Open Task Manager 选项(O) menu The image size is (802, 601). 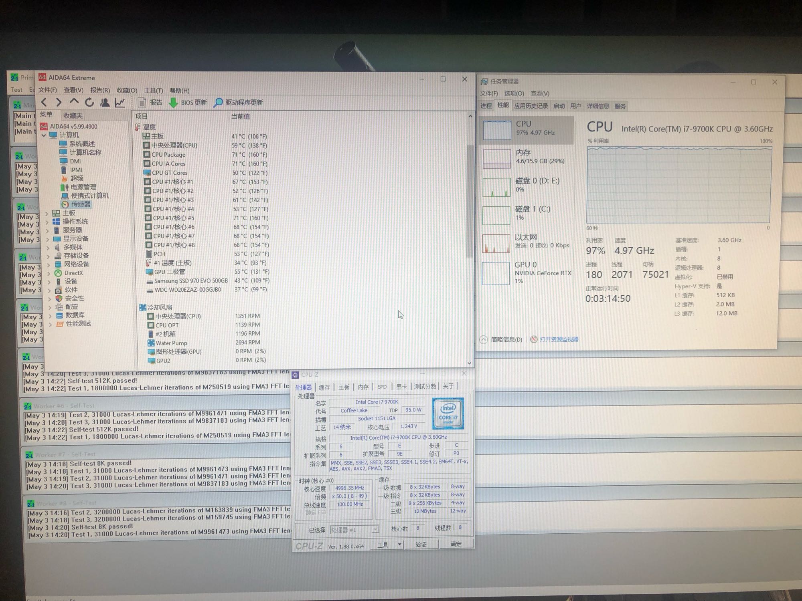pyautogui.click(x=514, y=93)
